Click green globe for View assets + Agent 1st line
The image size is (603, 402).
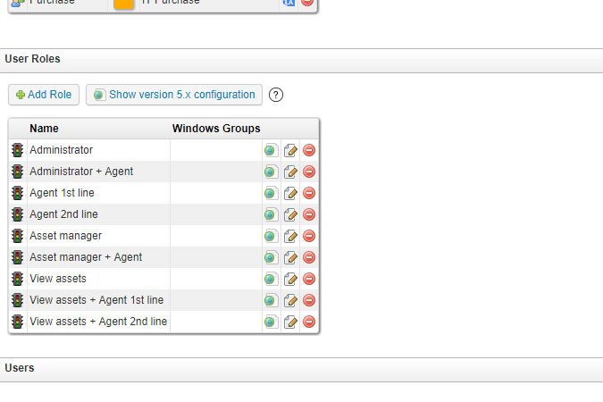click(271, 300)
